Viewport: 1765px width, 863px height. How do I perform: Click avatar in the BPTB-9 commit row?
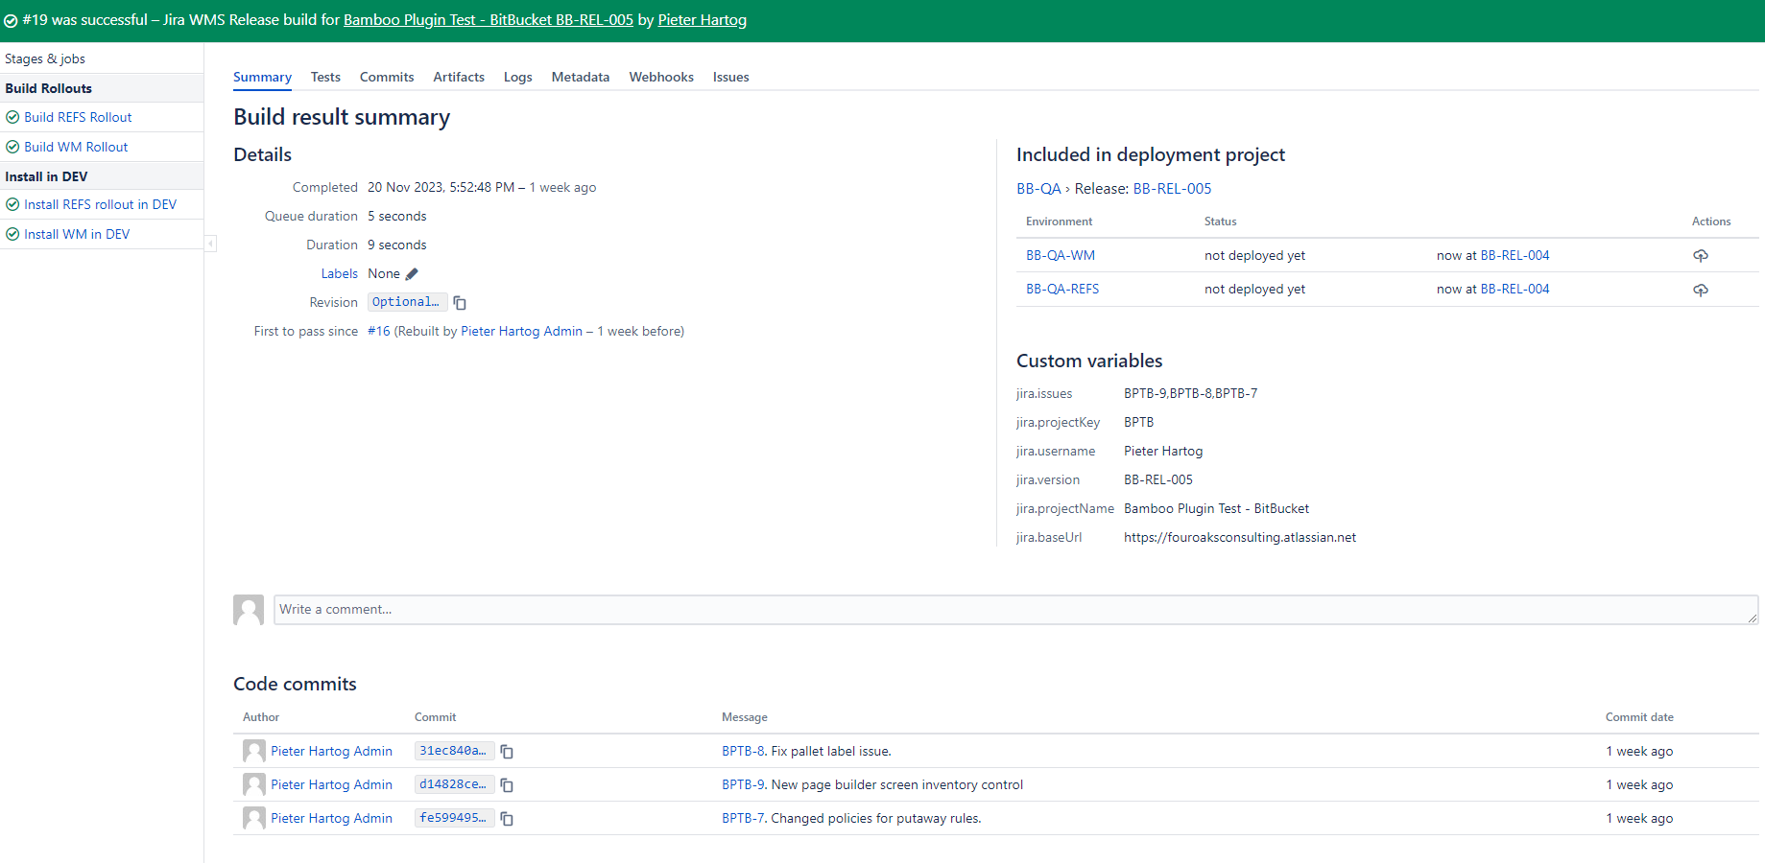254,784
